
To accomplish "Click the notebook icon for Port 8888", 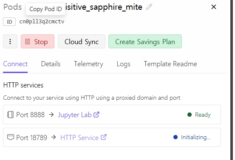I will coord(10,115).
